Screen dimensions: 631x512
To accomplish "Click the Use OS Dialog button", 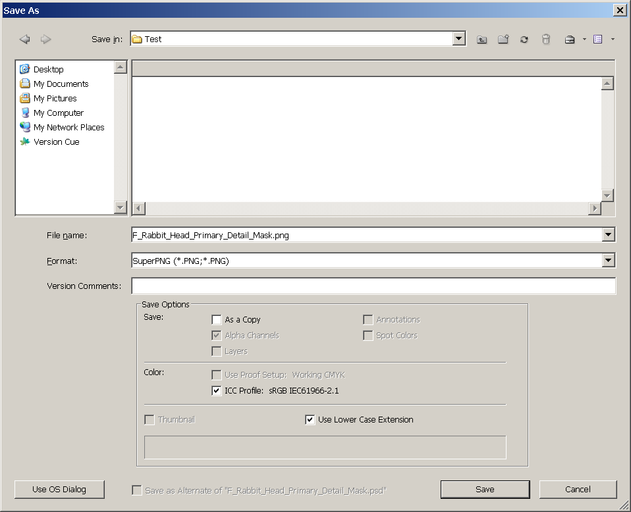I will point(59,489).
